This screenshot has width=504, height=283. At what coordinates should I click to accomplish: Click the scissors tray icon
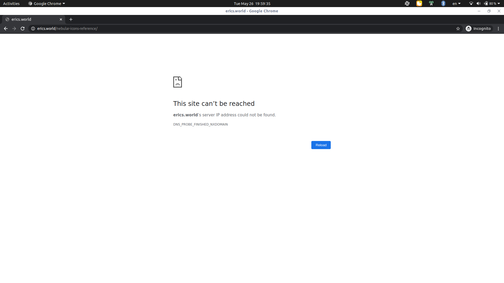pos(431,3)
